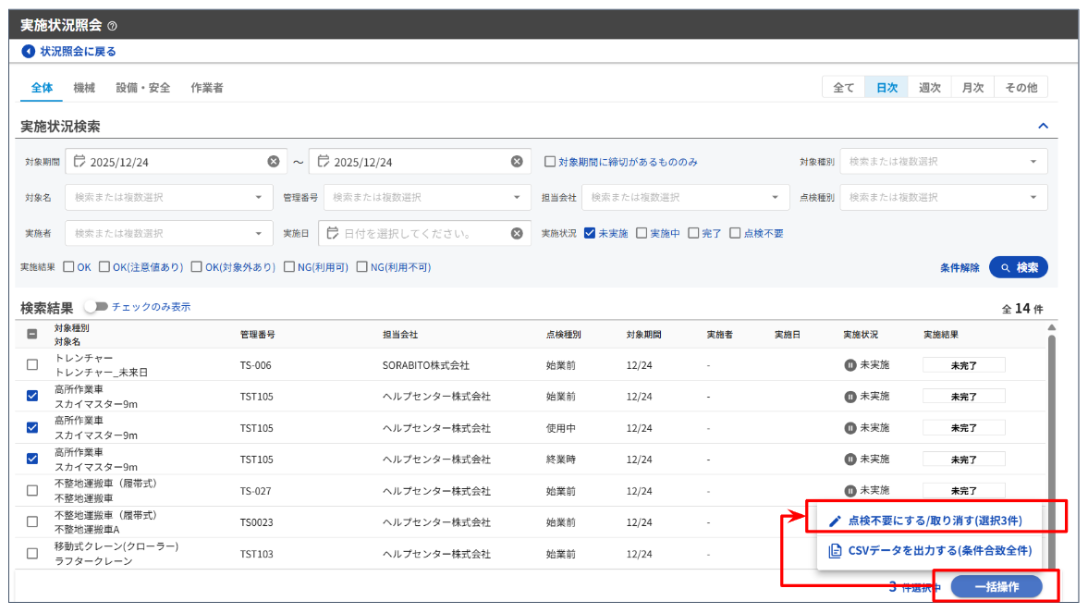Click the 条件解除 link
Viewport: 1088px width, 613px height.
960,268
